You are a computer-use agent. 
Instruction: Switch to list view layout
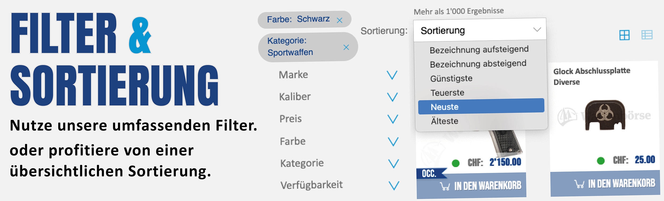(x=647, y=35)
